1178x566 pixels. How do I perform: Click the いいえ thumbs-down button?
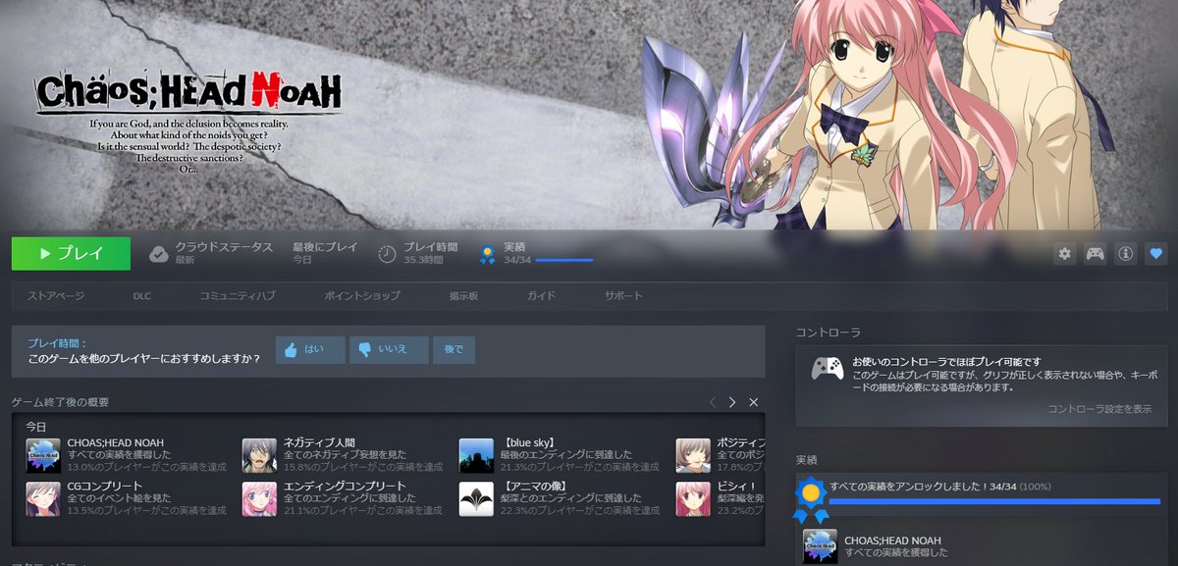[x=389, y=349]
